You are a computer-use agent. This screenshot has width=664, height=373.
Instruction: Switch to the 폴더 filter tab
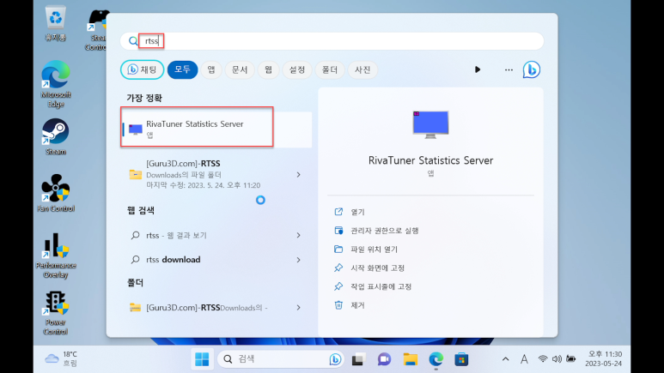[330, 69]
